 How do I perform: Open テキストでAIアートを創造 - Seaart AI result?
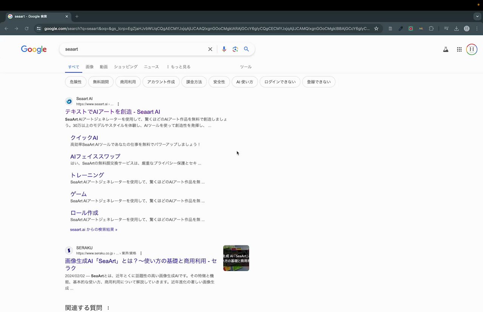[x=112, y=112]
